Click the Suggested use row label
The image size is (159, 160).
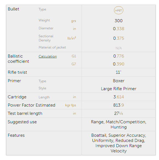tap(22, 122)
